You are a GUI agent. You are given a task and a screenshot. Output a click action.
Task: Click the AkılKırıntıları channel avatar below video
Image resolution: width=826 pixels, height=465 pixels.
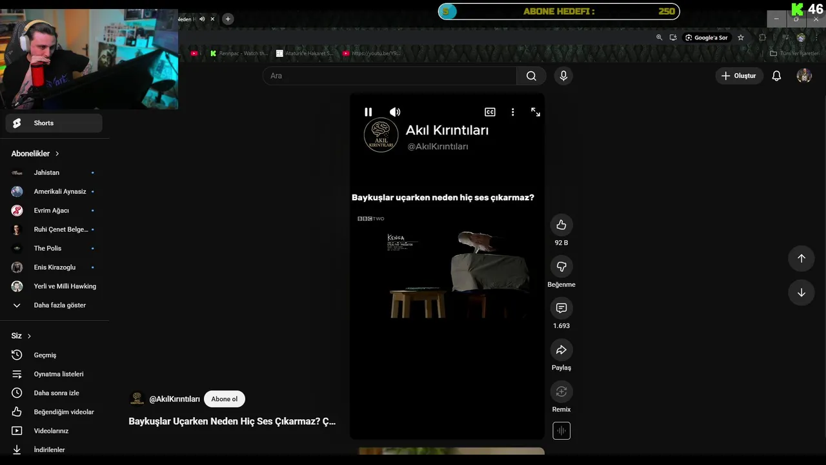137,398
